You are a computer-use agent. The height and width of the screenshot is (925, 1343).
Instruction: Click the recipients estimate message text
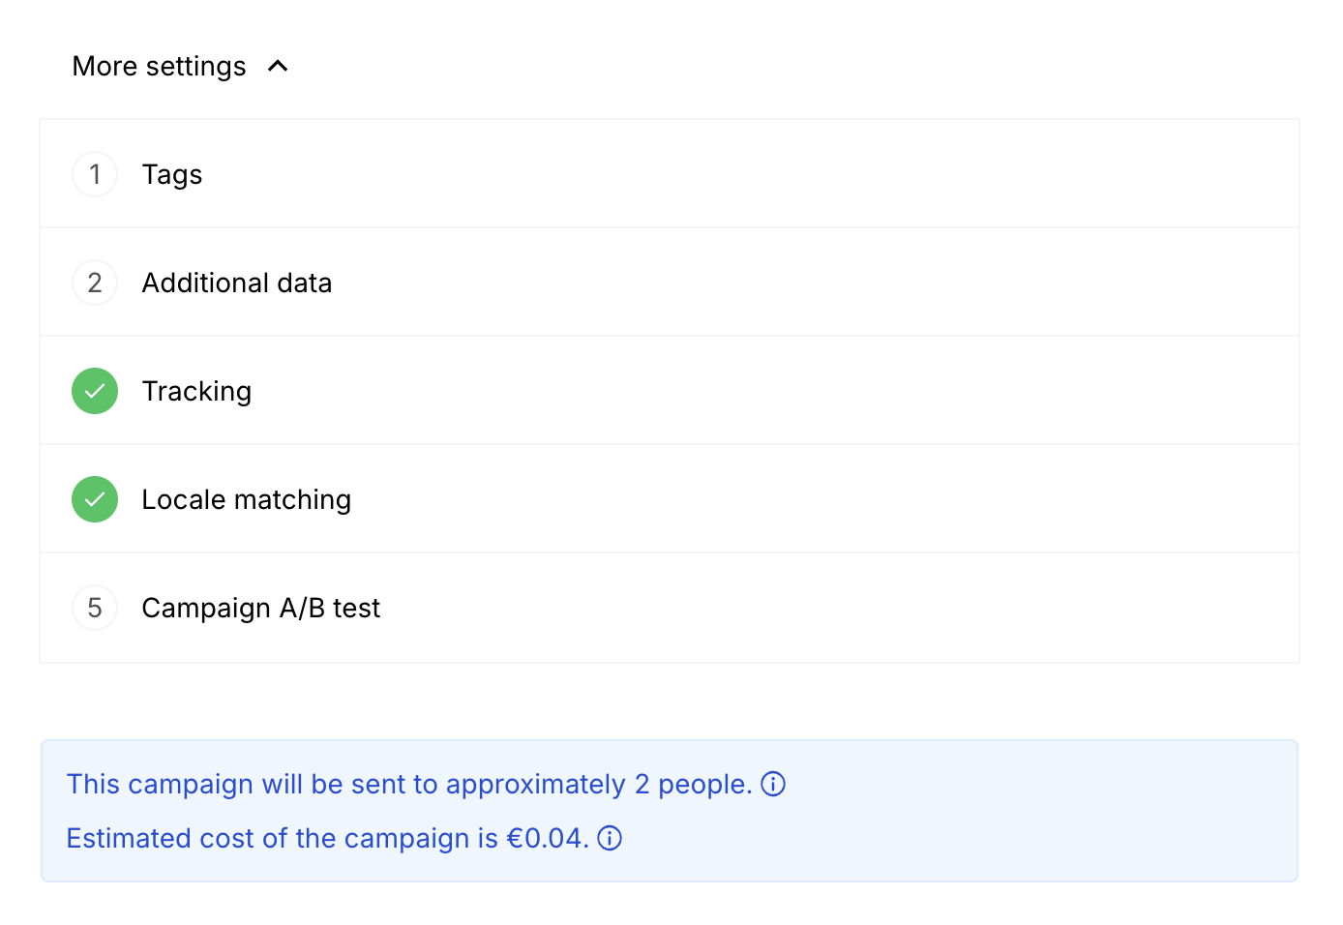pos(409,784)
